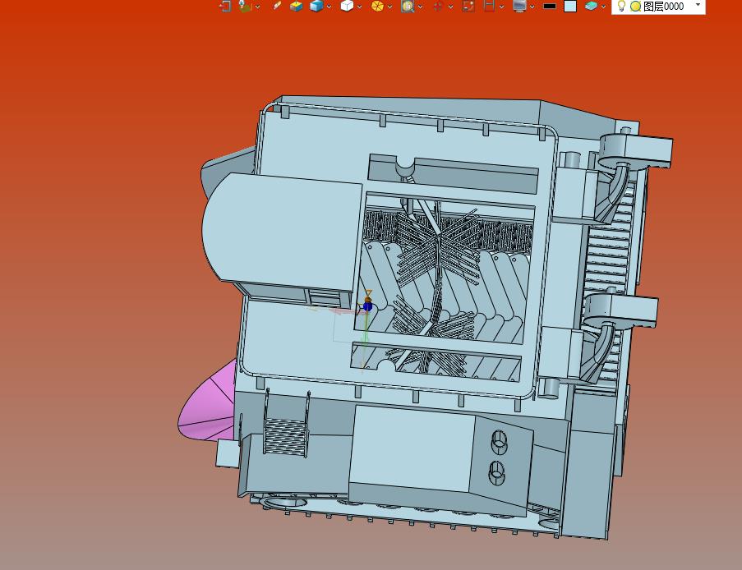Open the teal layer icon dropdown
This screenshot has width=742, height=570.
coord(603,7)
